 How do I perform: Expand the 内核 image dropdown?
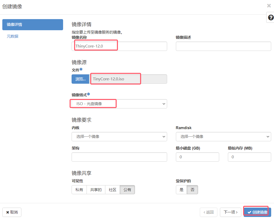coord(119,137)
